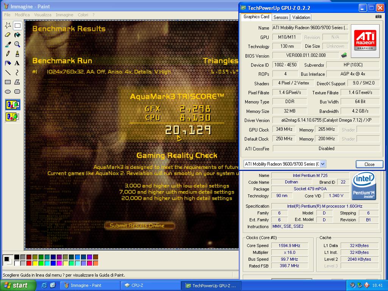Screen dimensions: 388x291
Task: Select the Brush tool in Paint
Action: (17, 54)
